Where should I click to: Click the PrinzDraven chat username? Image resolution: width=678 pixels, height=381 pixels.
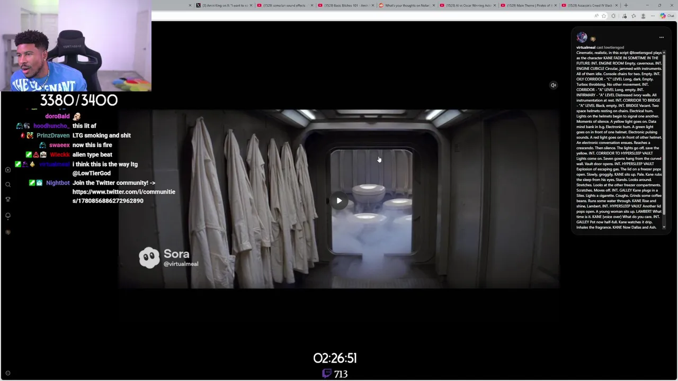[x=53, y=135]
